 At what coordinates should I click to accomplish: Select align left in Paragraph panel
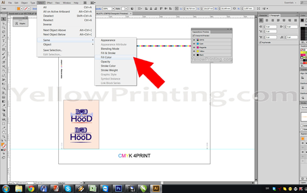[x=261, y=20]
